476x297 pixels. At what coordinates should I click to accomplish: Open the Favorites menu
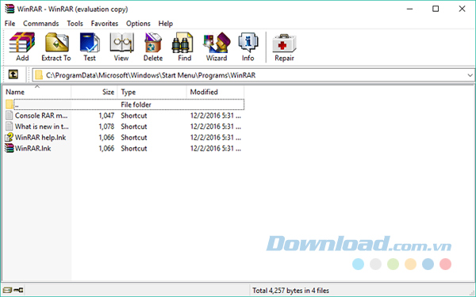point(105,23)
